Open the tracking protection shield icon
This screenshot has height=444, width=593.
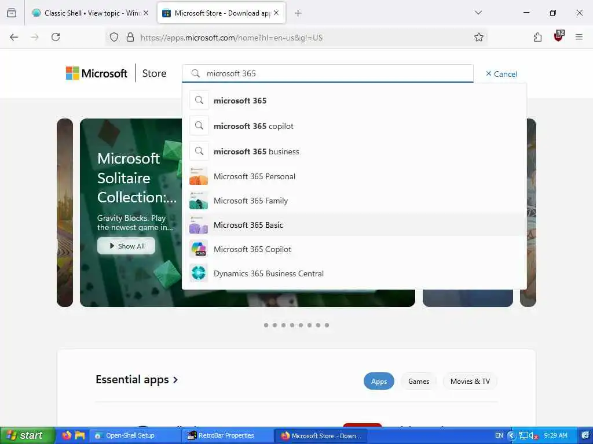[114, 37]
